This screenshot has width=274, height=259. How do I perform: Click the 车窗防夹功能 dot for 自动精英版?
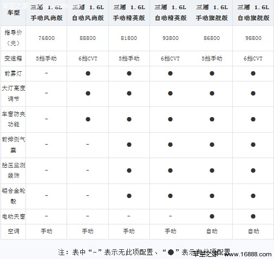coord(171,119)
